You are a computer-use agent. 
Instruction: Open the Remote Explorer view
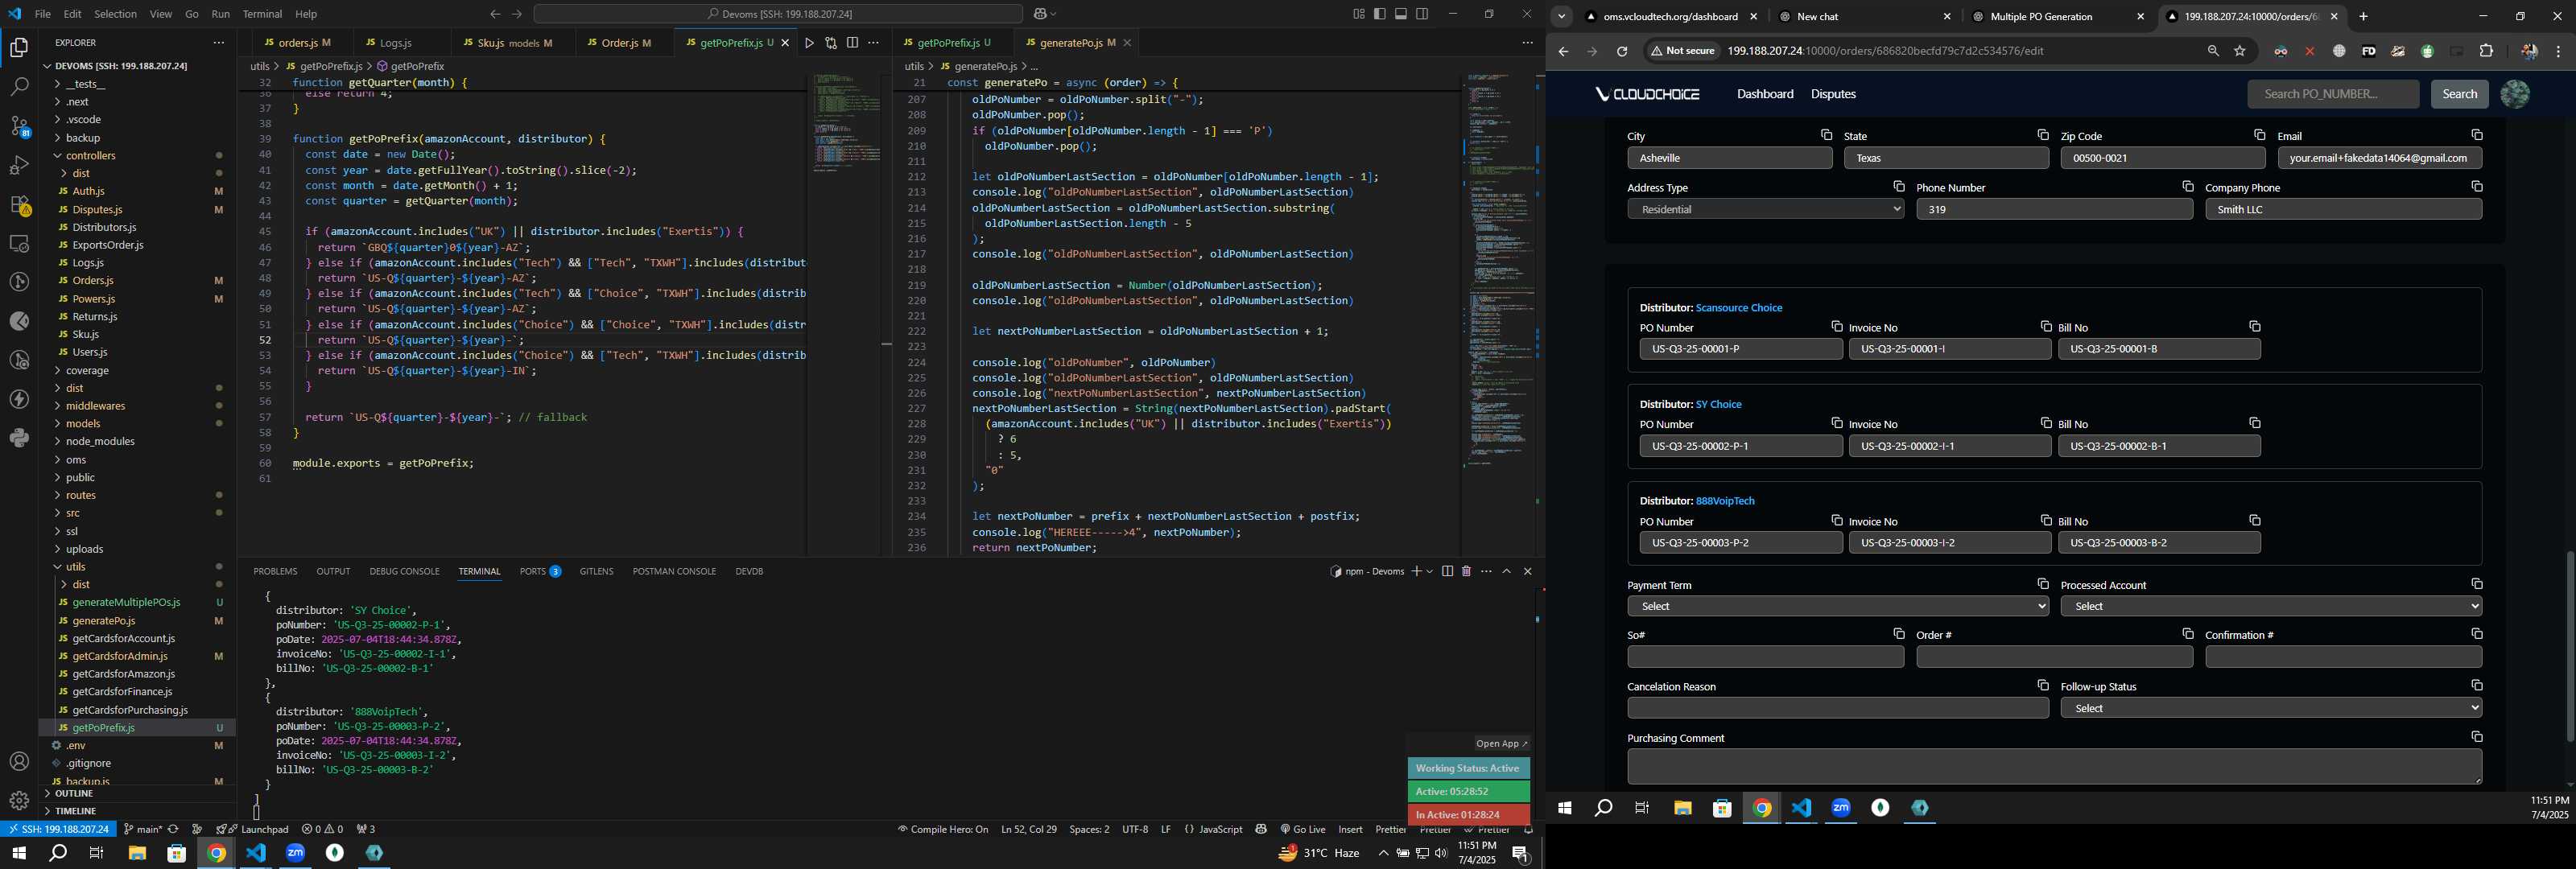coord(19,243)
